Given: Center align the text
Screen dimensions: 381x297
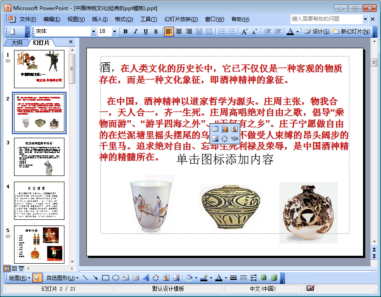Looking at the screenshot, I should click(x=179, y=32).
